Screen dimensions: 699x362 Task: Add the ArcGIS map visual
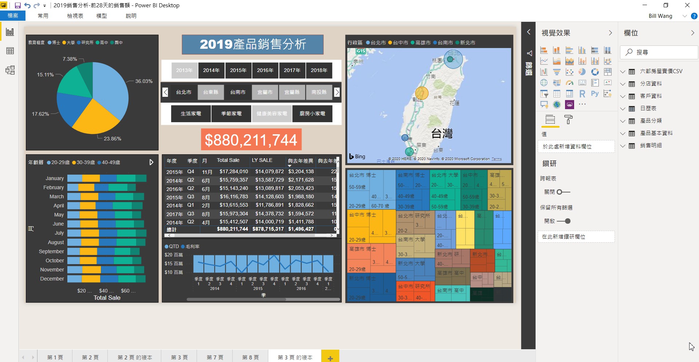(557, 105)
